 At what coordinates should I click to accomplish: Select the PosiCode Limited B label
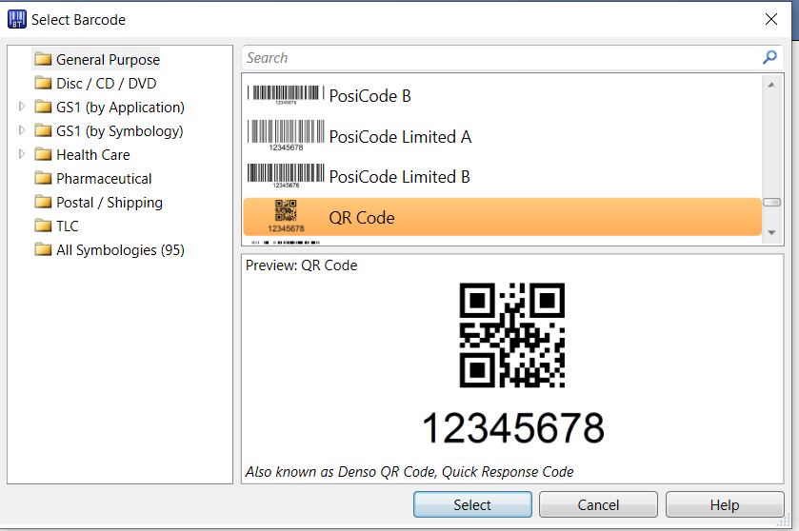[400, 177]
